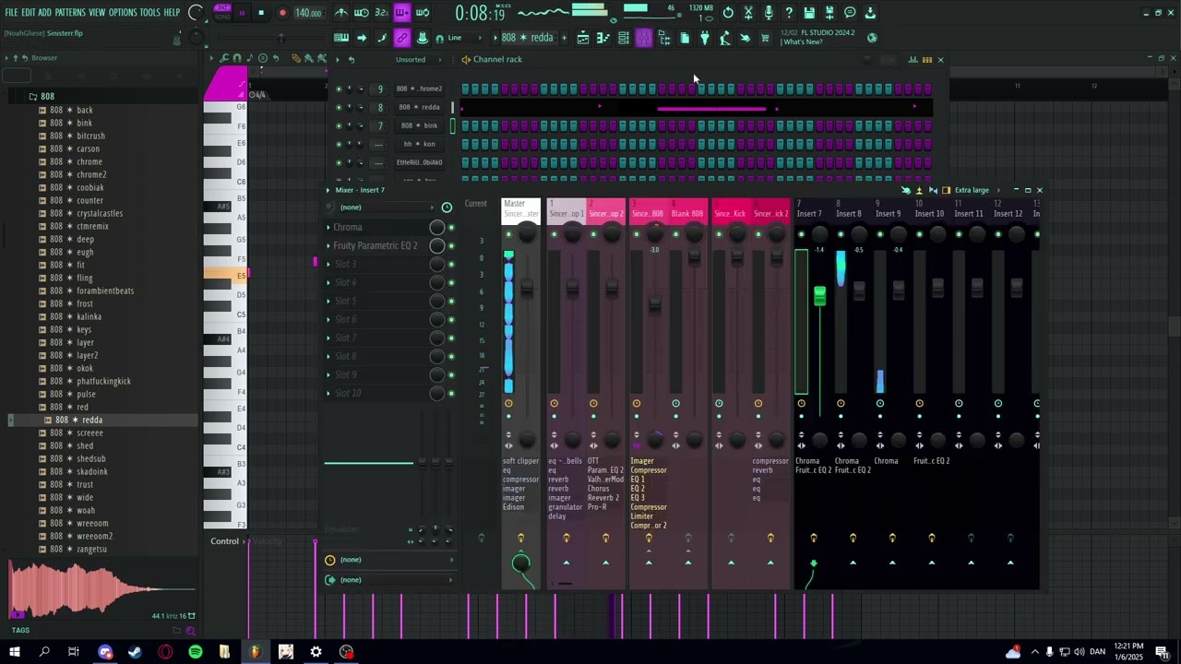Viewport: 1181px width, 664px height.
Task: Click the undo history icon
Action: tap(728, 13)
